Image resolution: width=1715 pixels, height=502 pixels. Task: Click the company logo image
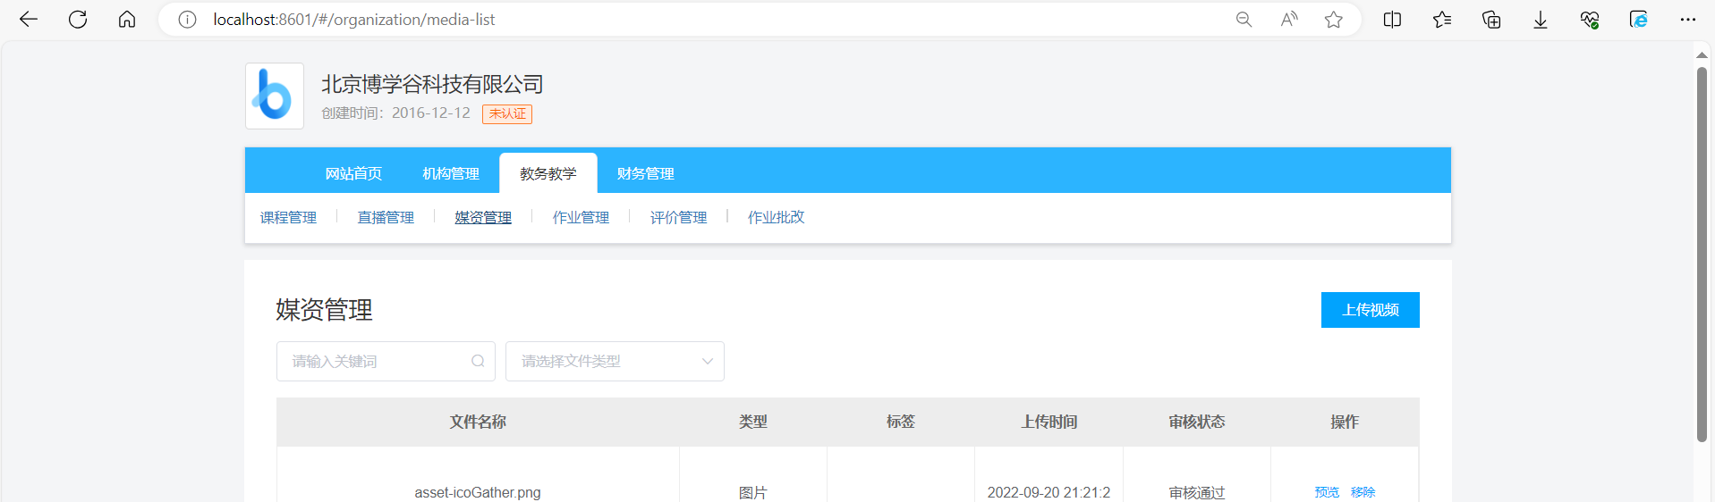[275, 96]
